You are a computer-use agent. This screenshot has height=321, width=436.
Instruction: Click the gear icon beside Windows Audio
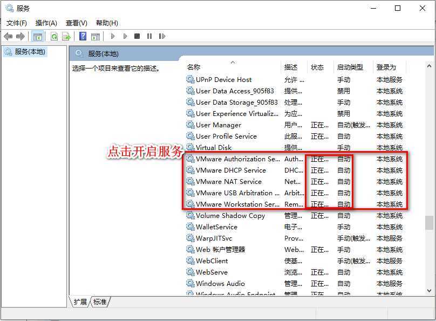pyautogui.click(x=190, y=283)
